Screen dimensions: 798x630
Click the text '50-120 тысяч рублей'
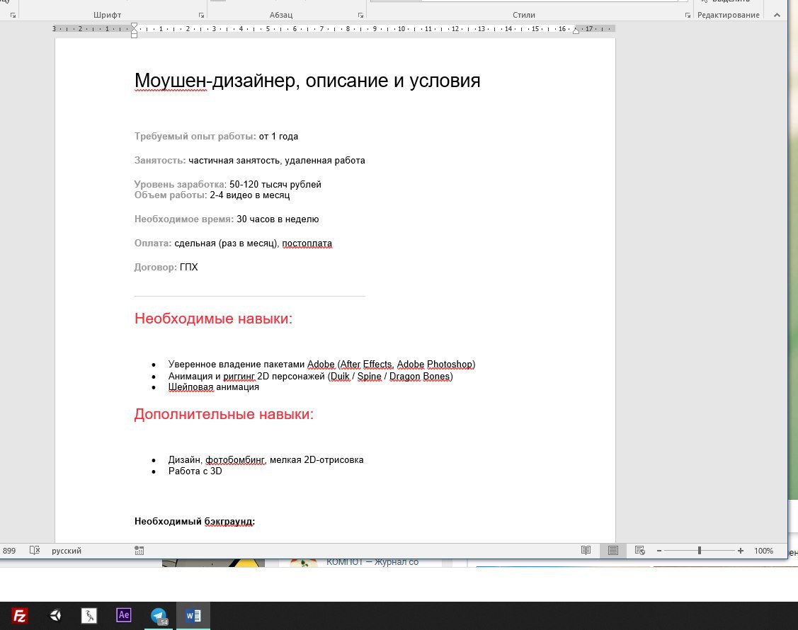(x=275, y=184)
